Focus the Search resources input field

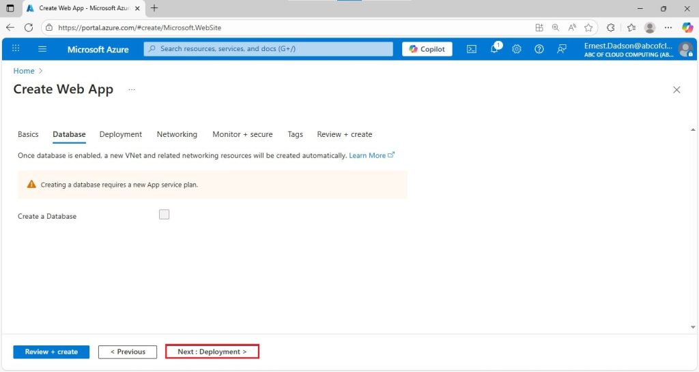point(268,49)
